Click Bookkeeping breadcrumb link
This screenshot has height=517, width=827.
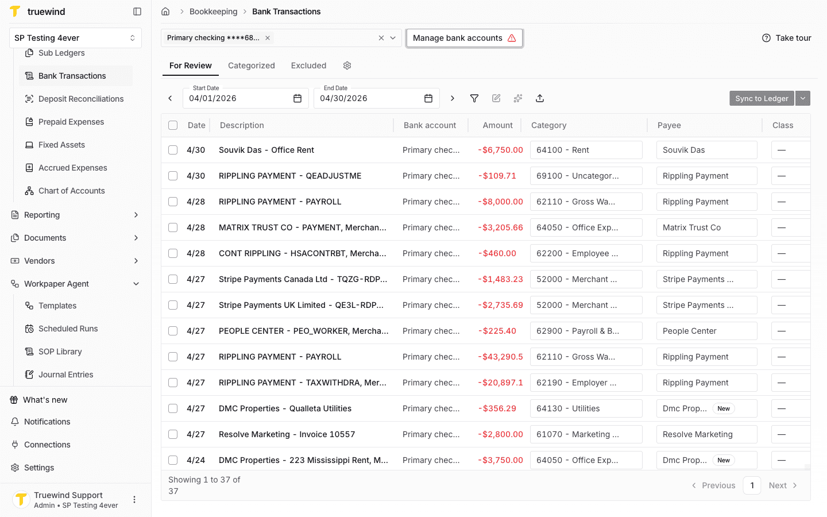(213, 11)
